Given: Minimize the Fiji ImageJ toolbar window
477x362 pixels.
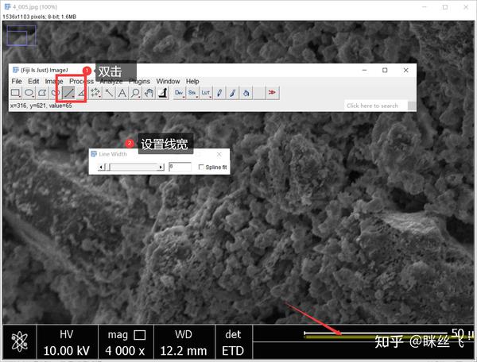Looking at the screenshot, I should tap(364, 70).
